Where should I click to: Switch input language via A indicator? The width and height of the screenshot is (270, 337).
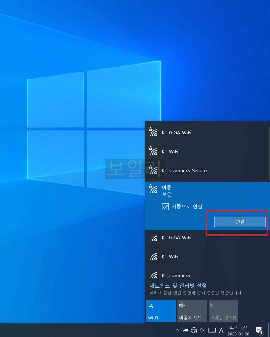click(x=221, y=330)
